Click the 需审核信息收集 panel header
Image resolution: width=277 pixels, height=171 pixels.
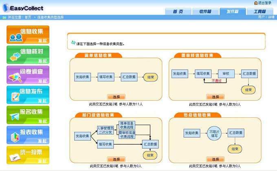197,55
